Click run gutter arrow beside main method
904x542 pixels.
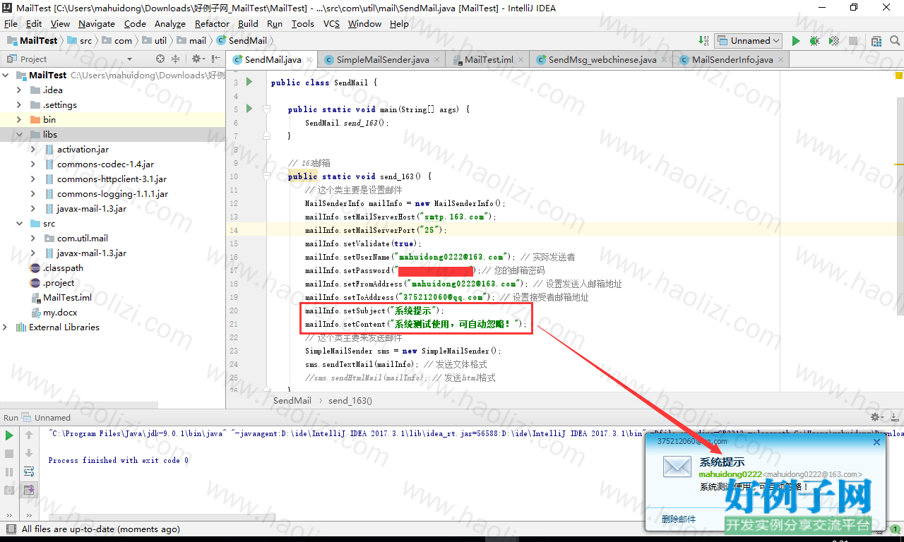click(x=249, y=109)
